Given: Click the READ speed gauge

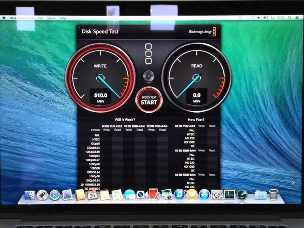Looking at the screenshot, I should coord(196,77).
